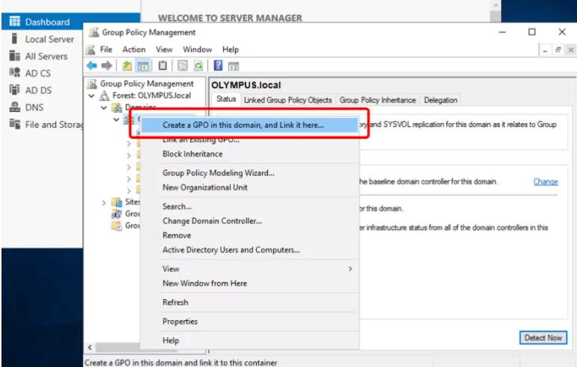
Task: Click the File and Storage icon in sidebar
Action: click(15, 124)
